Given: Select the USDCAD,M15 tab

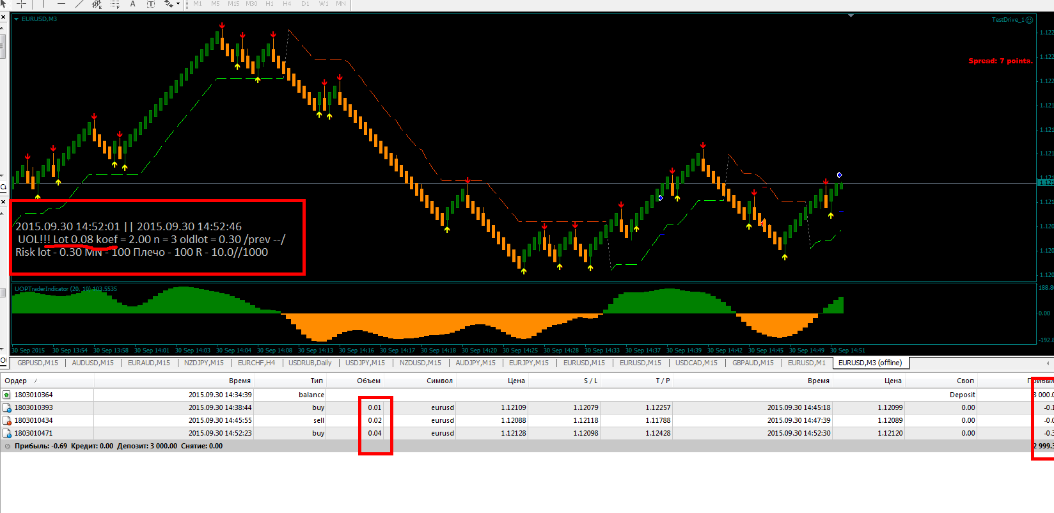Looking at the screenshot, I should point(696,363).
